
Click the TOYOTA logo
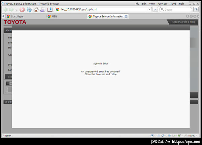(x=15, y=22)
